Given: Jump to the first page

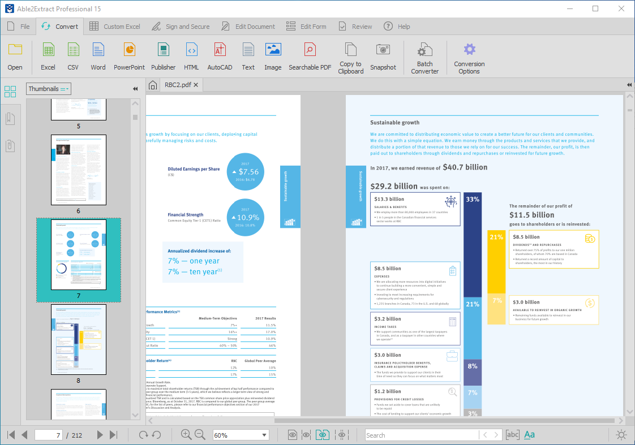Looking at the screenshot, I should [x=11, y=435].
